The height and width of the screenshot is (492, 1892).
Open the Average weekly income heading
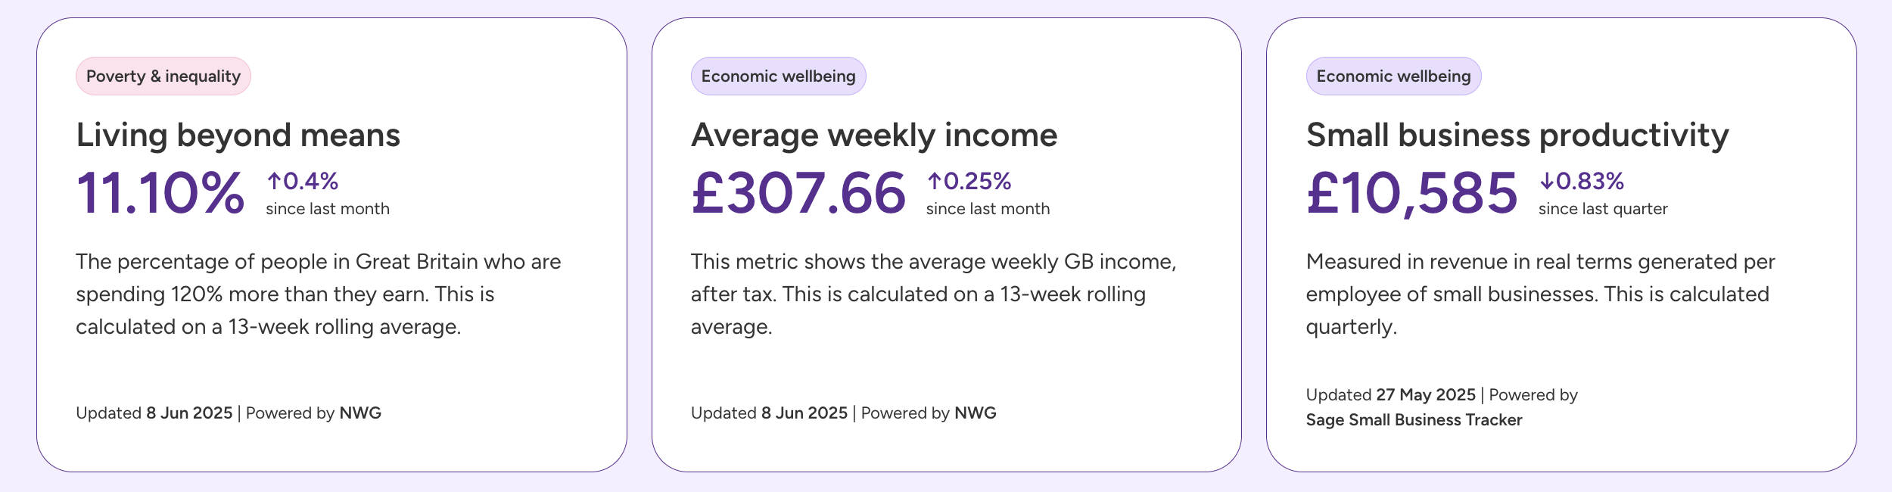(x=874, y=135)
